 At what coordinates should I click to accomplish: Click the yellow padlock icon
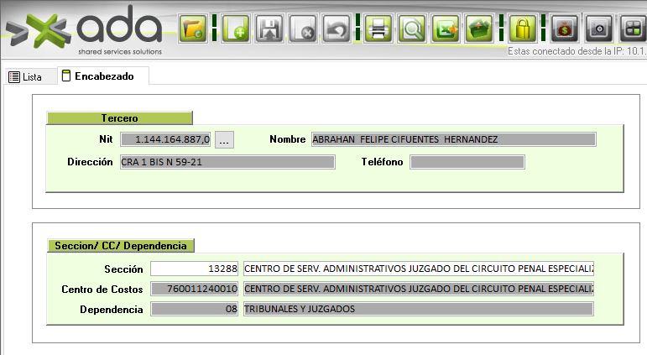[x=523, y=29]
